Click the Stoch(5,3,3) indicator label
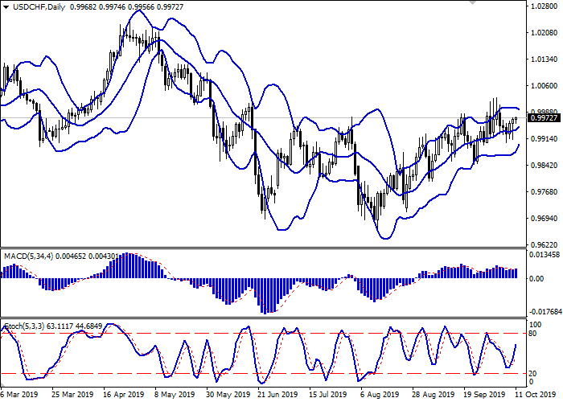The image size is (563, 402). (24, 326)
